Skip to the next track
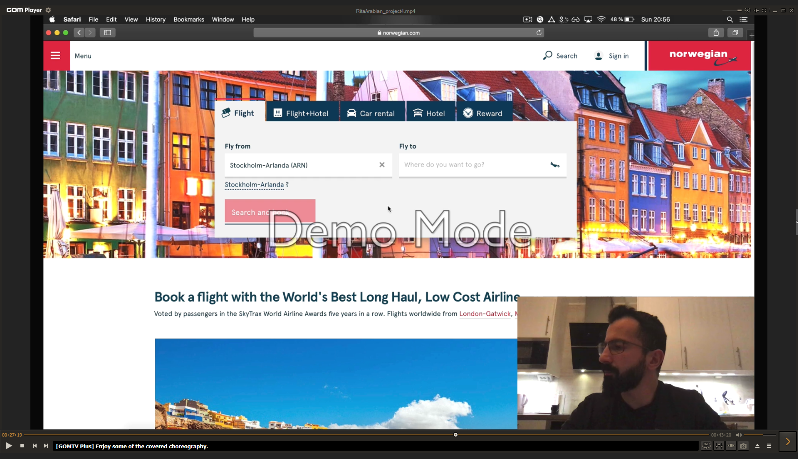Image resolution: width=799 pixels, height=459 pixels. click(46, 446)
